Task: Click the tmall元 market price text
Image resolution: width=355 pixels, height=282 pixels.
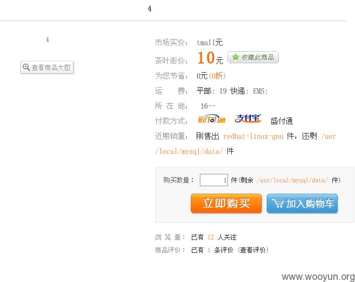Action: (x=210, y=43)
